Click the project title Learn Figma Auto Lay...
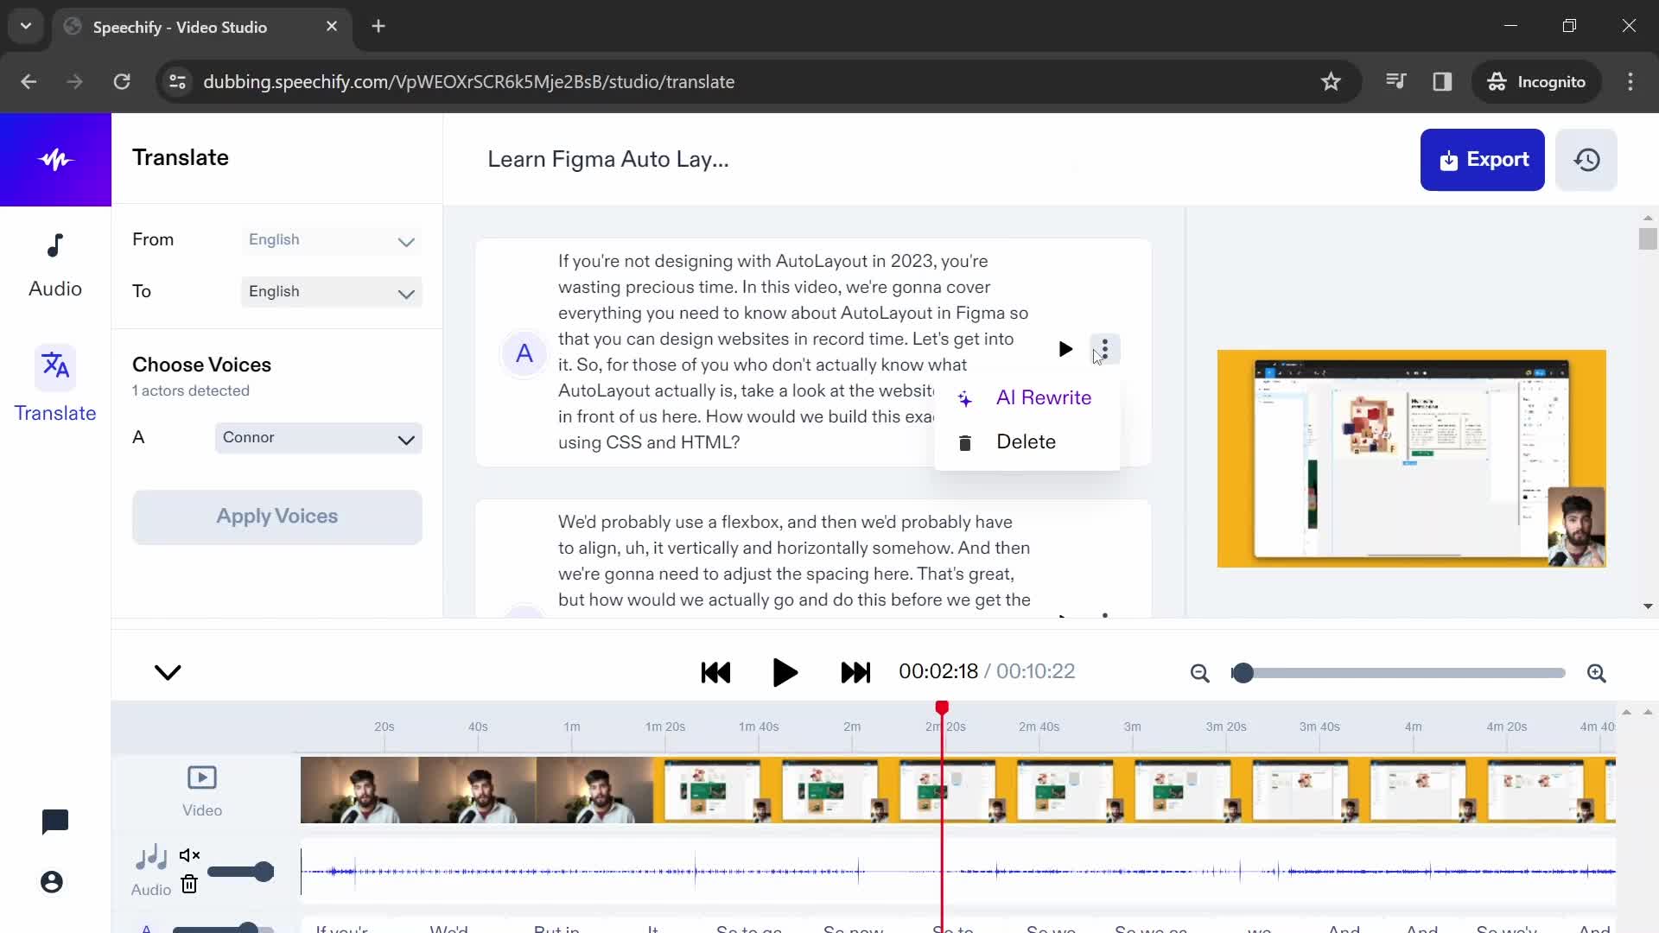Screen dimensions: 1659x933 tap(607, 159)
